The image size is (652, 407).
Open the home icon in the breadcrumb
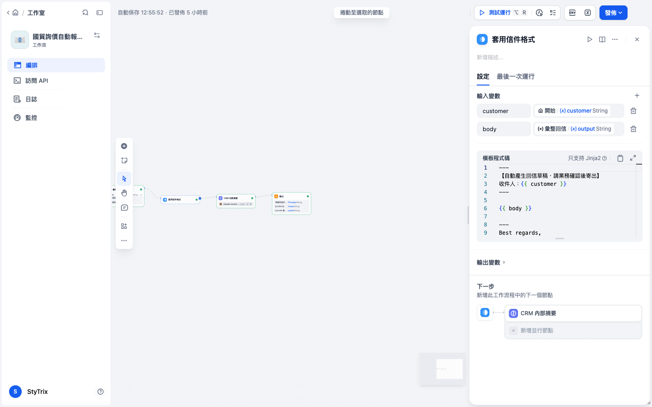[15, 13]
